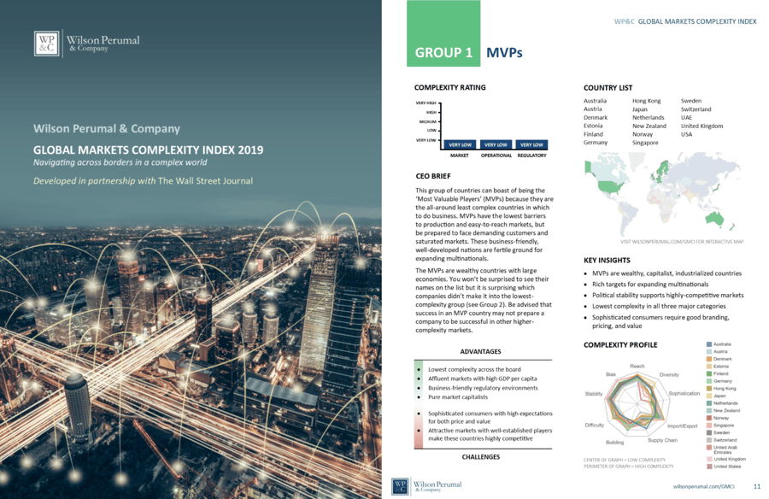Click the VERY LOW Market bar

pos(460,144)
